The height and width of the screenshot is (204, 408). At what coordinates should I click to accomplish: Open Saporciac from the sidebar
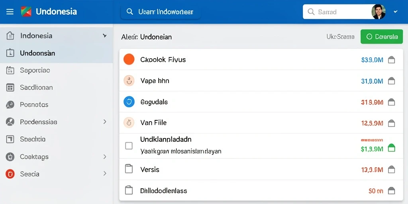[35, 70]
